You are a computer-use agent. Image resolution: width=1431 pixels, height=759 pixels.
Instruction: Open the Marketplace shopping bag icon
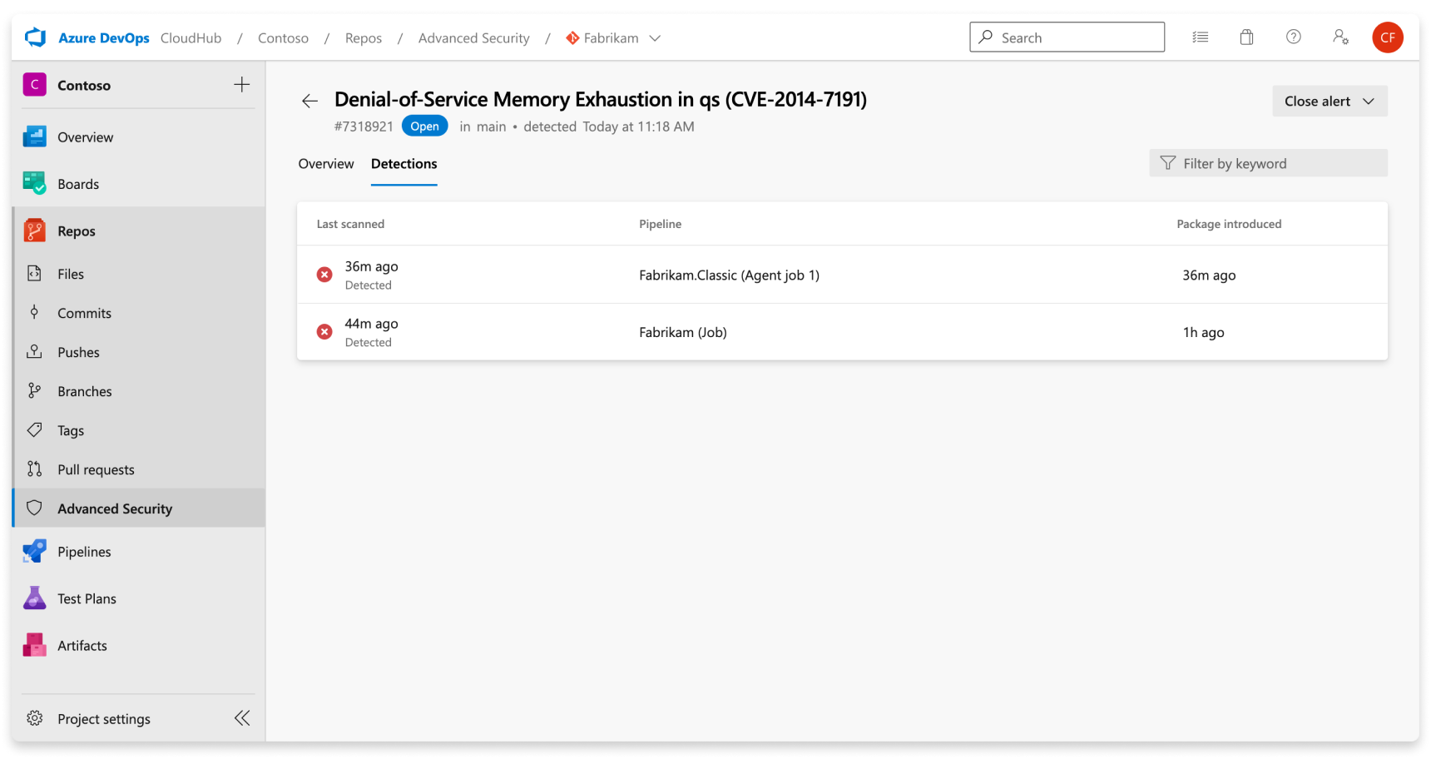click(x=1246, y=37)
